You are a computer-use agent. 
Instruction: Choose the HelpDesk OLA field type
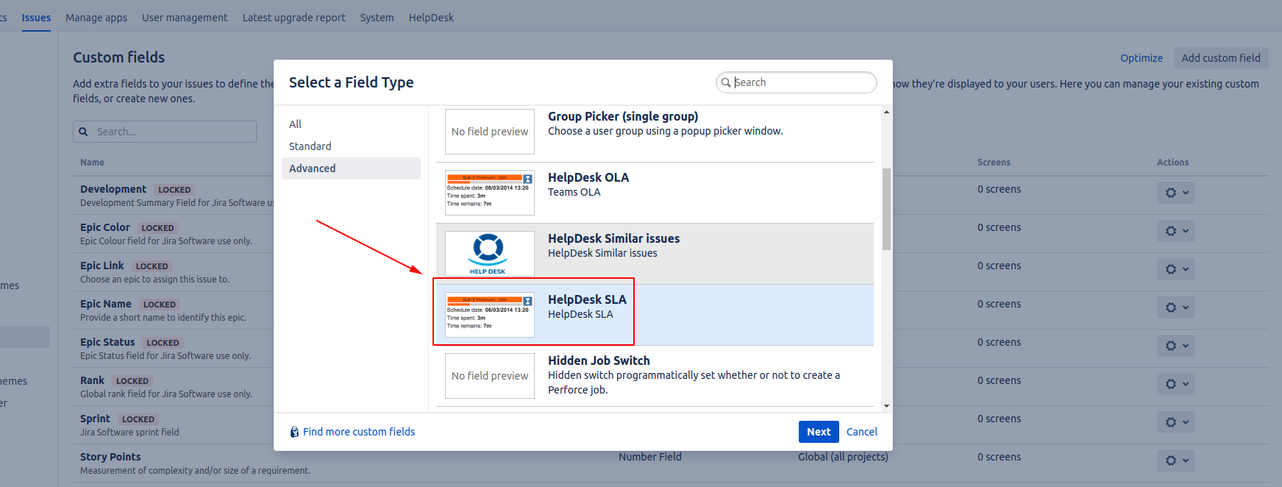click(x=655, y=193)
